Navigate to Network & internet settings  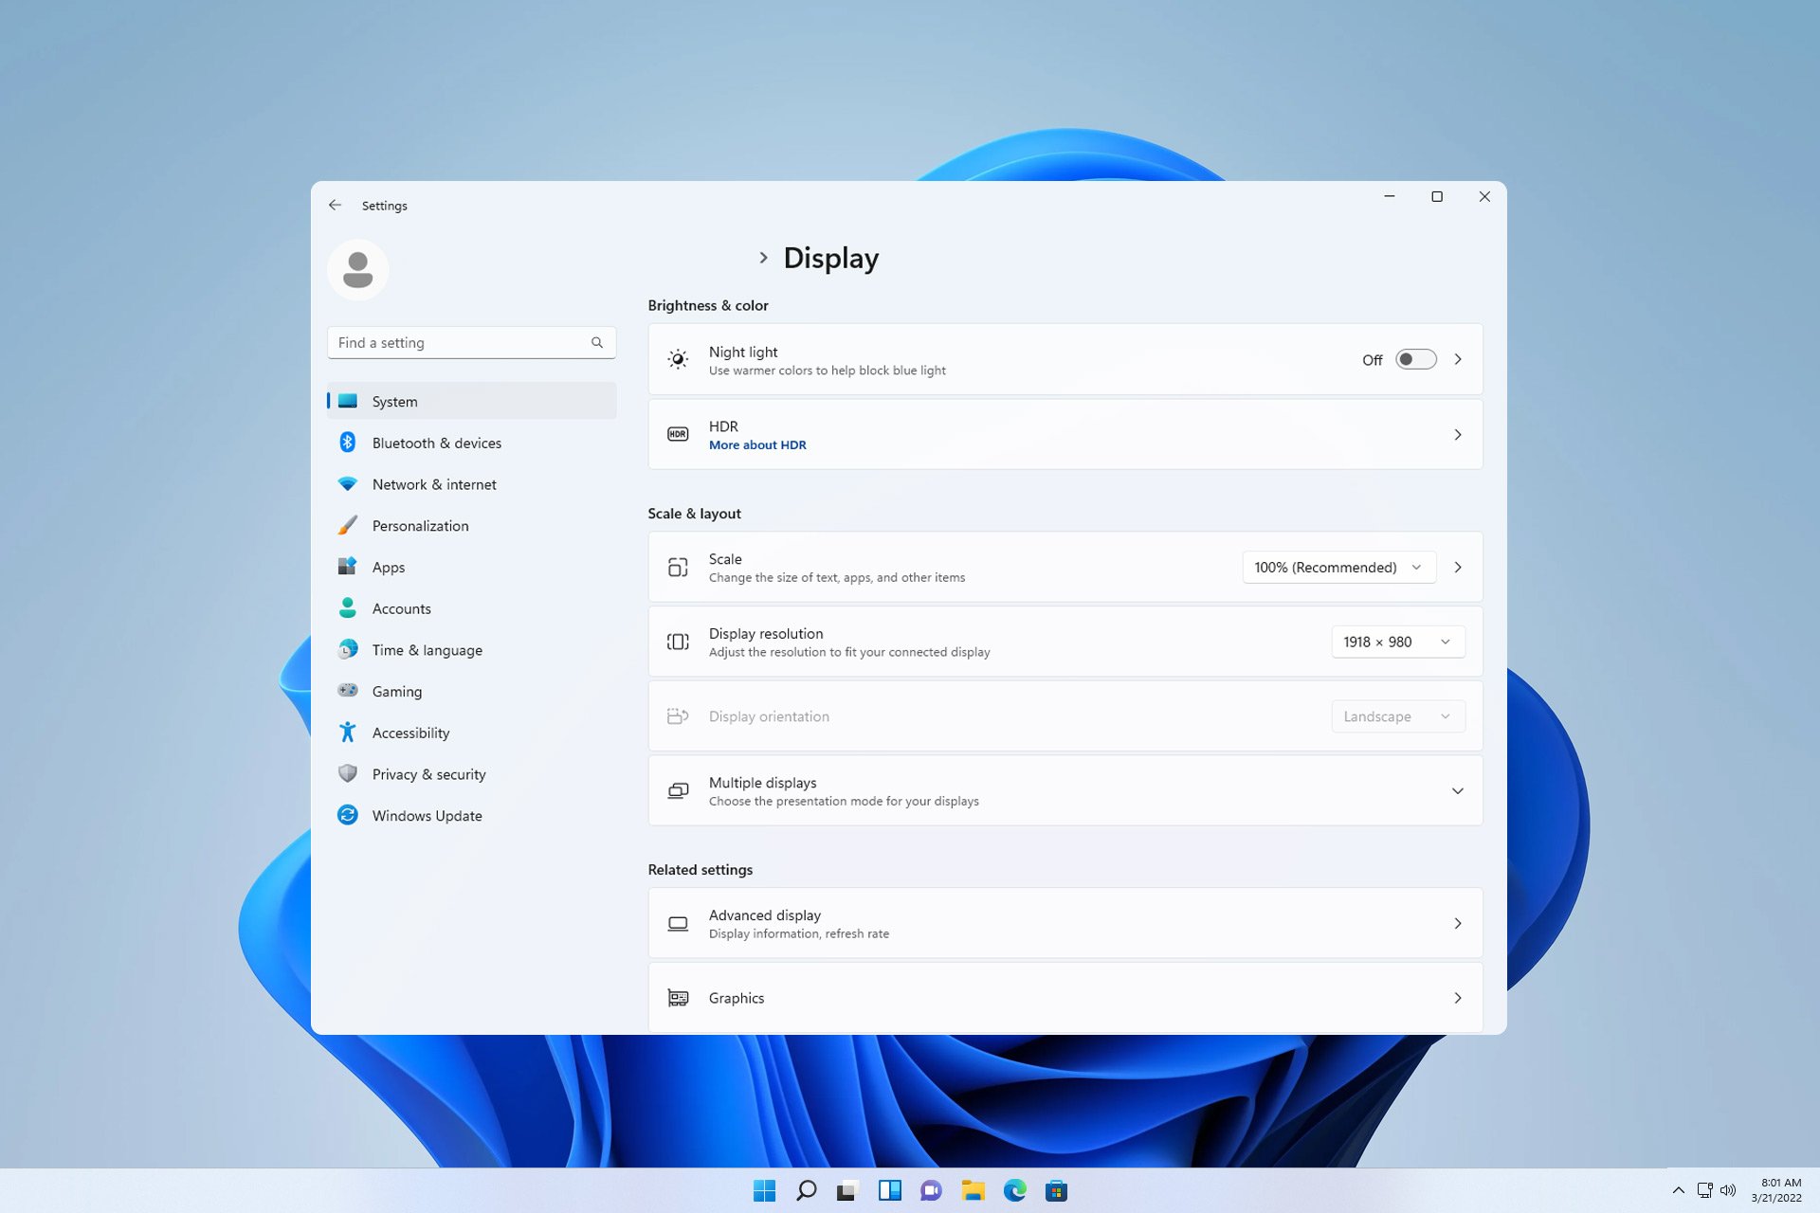click(x=435, y=484)
